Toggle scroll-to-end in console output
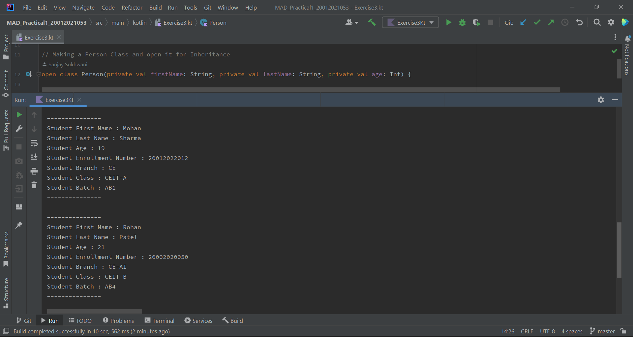 (x=34, y=157)
